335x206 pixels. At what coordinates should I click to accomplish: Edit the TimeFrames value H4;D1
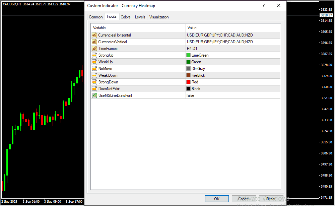click(x=192, y=49)
